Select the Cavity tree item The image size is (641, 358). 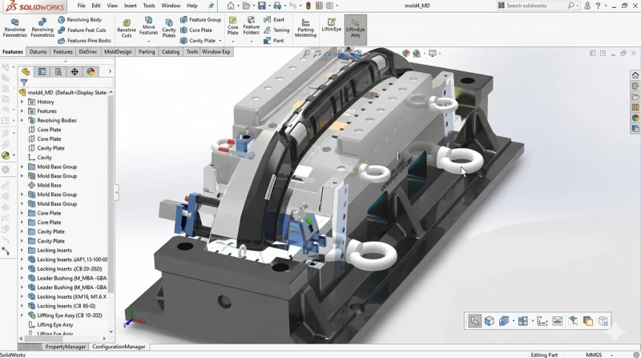pyautogui.click(x=45, y=158)
